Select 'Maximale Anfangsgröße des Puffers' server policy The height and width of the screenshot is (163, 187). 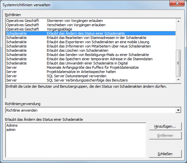(x=91, y=67)
